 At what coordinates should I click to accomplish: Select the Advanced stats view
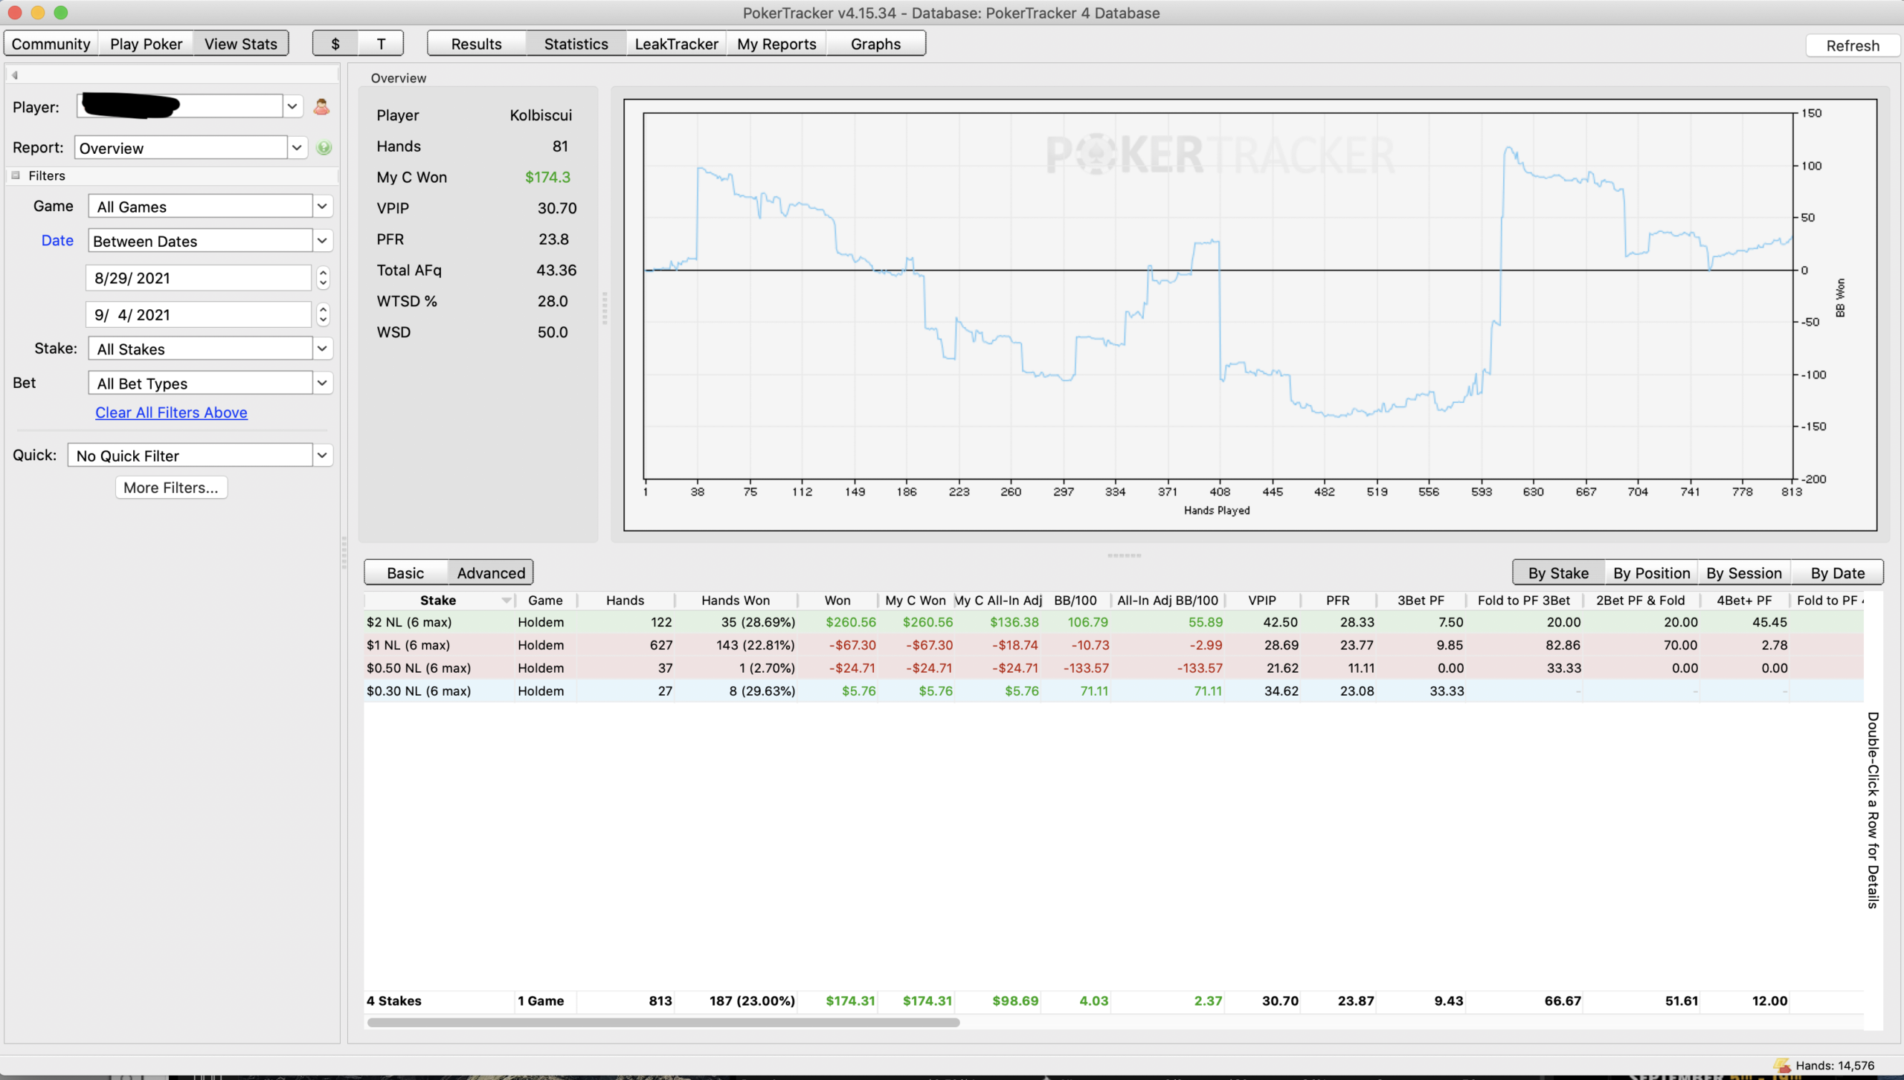tap(491, 573)
